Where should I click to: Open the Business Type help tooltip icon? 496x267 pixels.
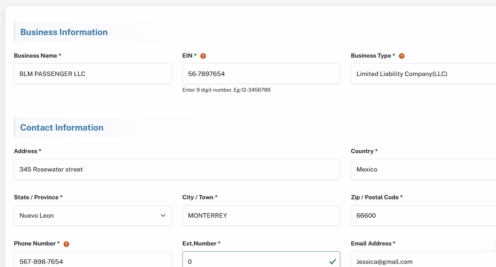(402, 56)
